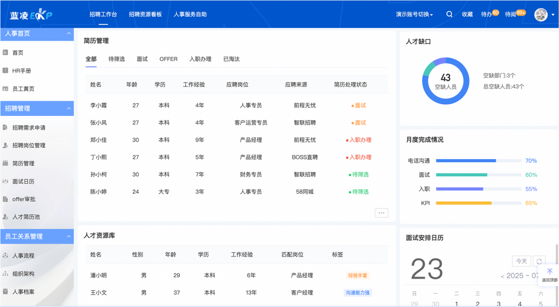Collapse the 招聘管理 sidebar section
The image size is (559, 307).
coord(68,109)
